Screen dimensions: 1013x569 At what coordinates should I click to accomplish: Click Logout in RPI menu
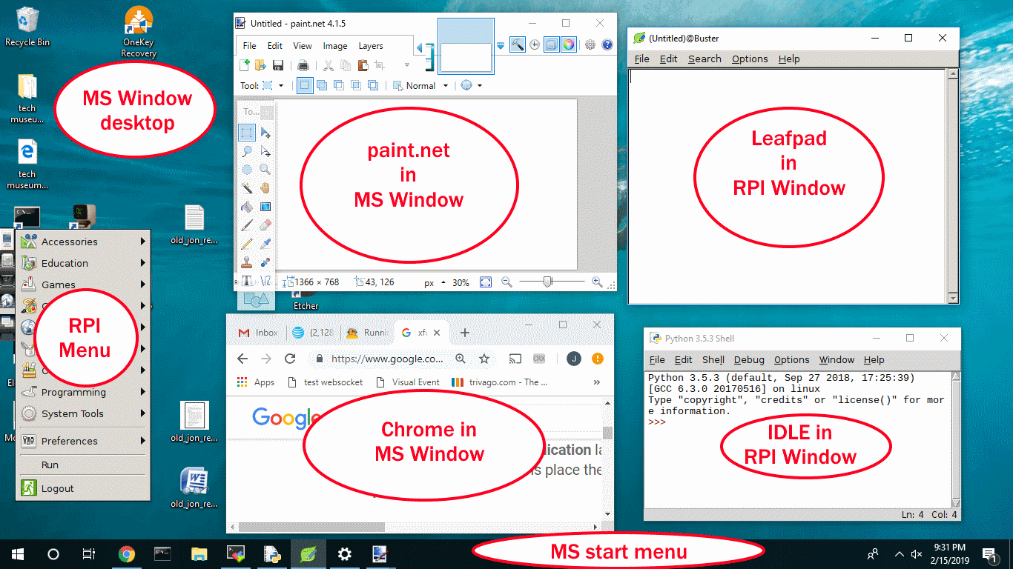pyautogui.click(x=82, y=488)
